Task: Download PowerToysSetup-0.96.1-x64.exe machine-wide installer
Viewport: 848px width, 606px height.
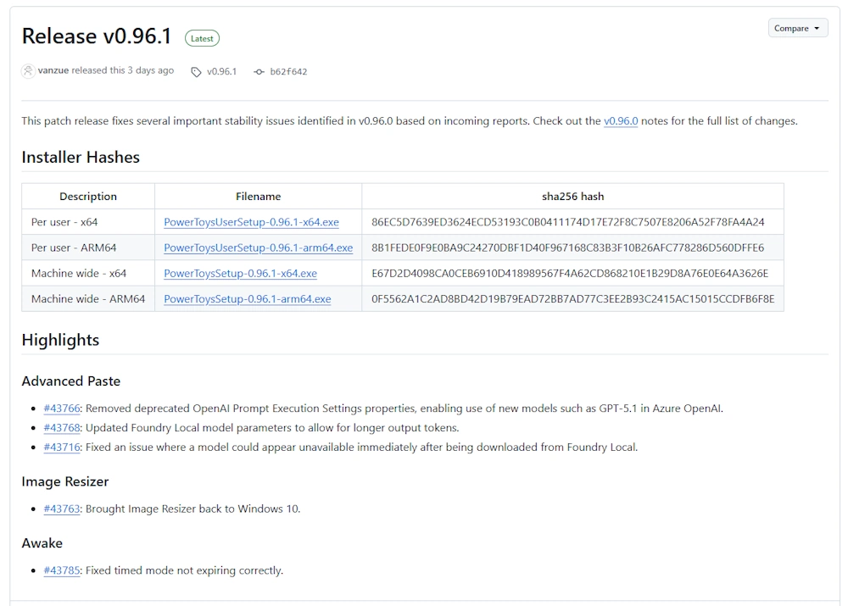Action: click(240, 273)
